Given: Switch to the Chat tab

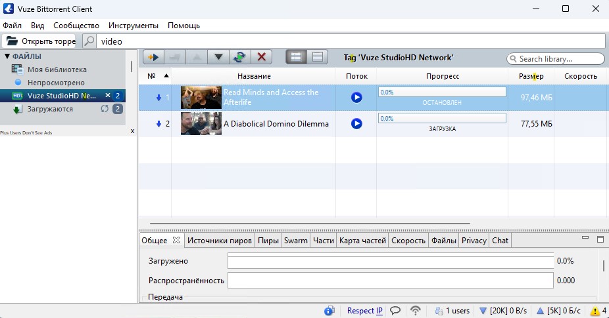Looking at the screenshot, I should pos(500,241).
